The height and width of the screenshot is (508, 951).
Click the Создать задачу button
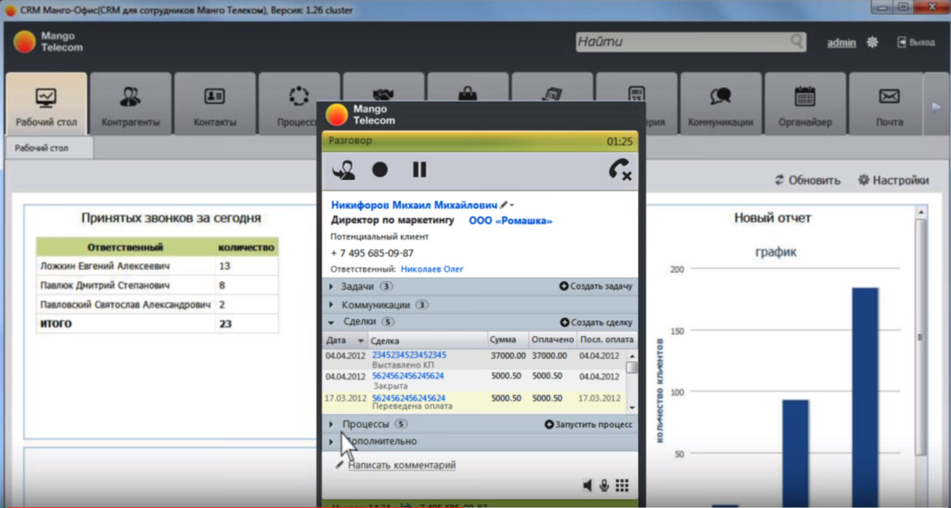point(596,286)
